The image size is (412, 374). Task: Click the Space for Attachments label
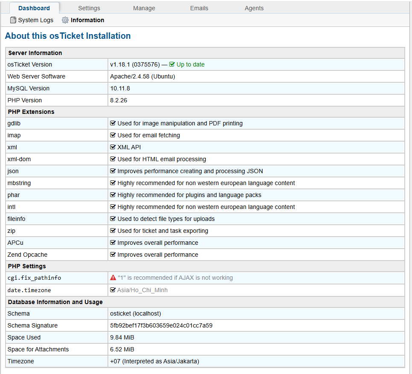click(38, 350)
